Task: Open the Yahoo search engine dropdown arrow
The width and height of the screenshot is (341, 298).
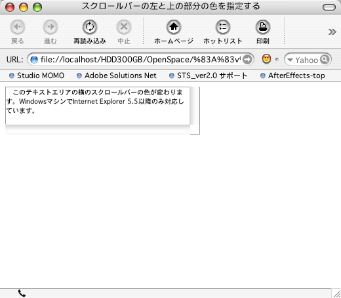Action: click(290, 60)
